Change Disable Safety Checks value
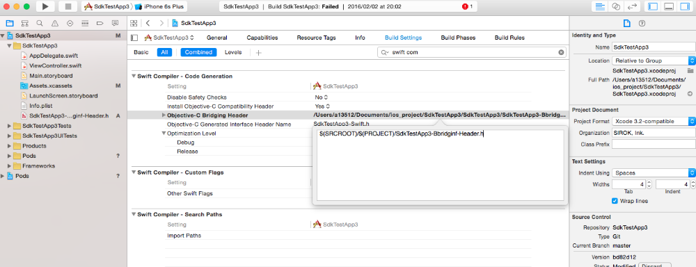The width and height of the screenshot is (696, 267). pos(322,97)
